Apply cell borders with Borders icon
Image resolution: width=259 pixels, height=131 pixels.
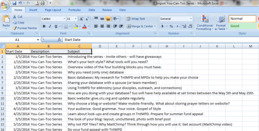(66, 26)
